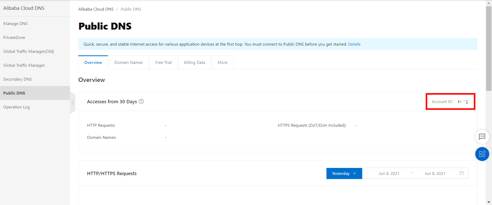Set the start date field Jun 8, 2021

(x=389, y=173)
